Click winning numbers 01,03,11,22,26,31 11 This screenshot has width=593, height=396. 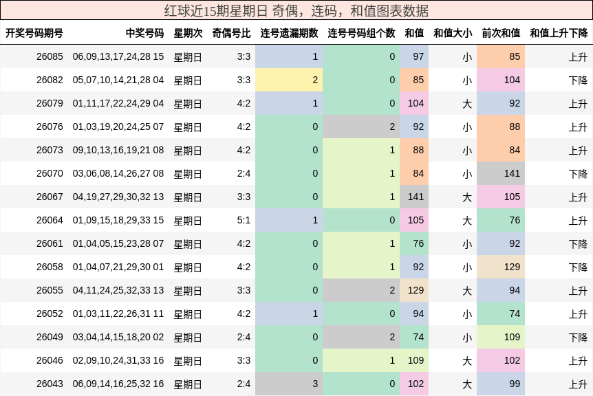[118, 314]
